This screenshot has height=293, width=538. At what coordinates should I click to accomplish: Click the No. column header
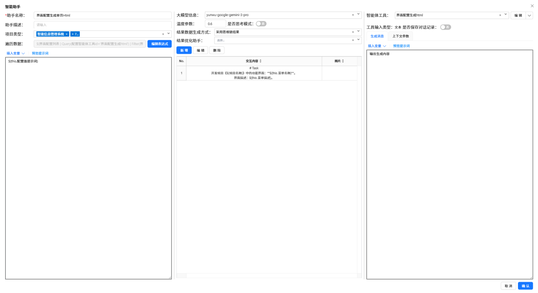click(x=181, y=61)
